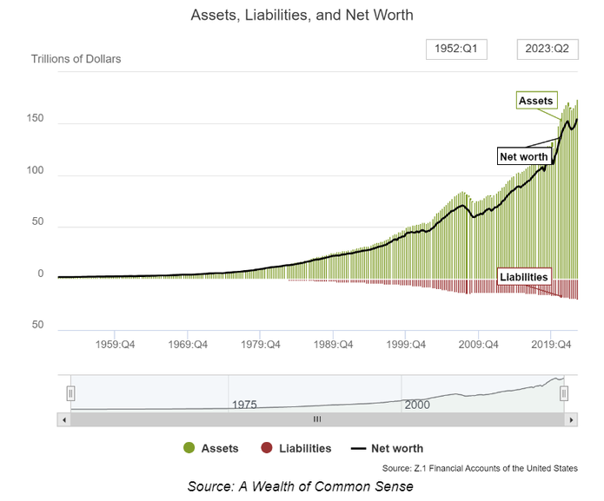Click the Z.1 Financial Accounts source text
The height and width of the screenshot is (501, 604).
point(479,469)
